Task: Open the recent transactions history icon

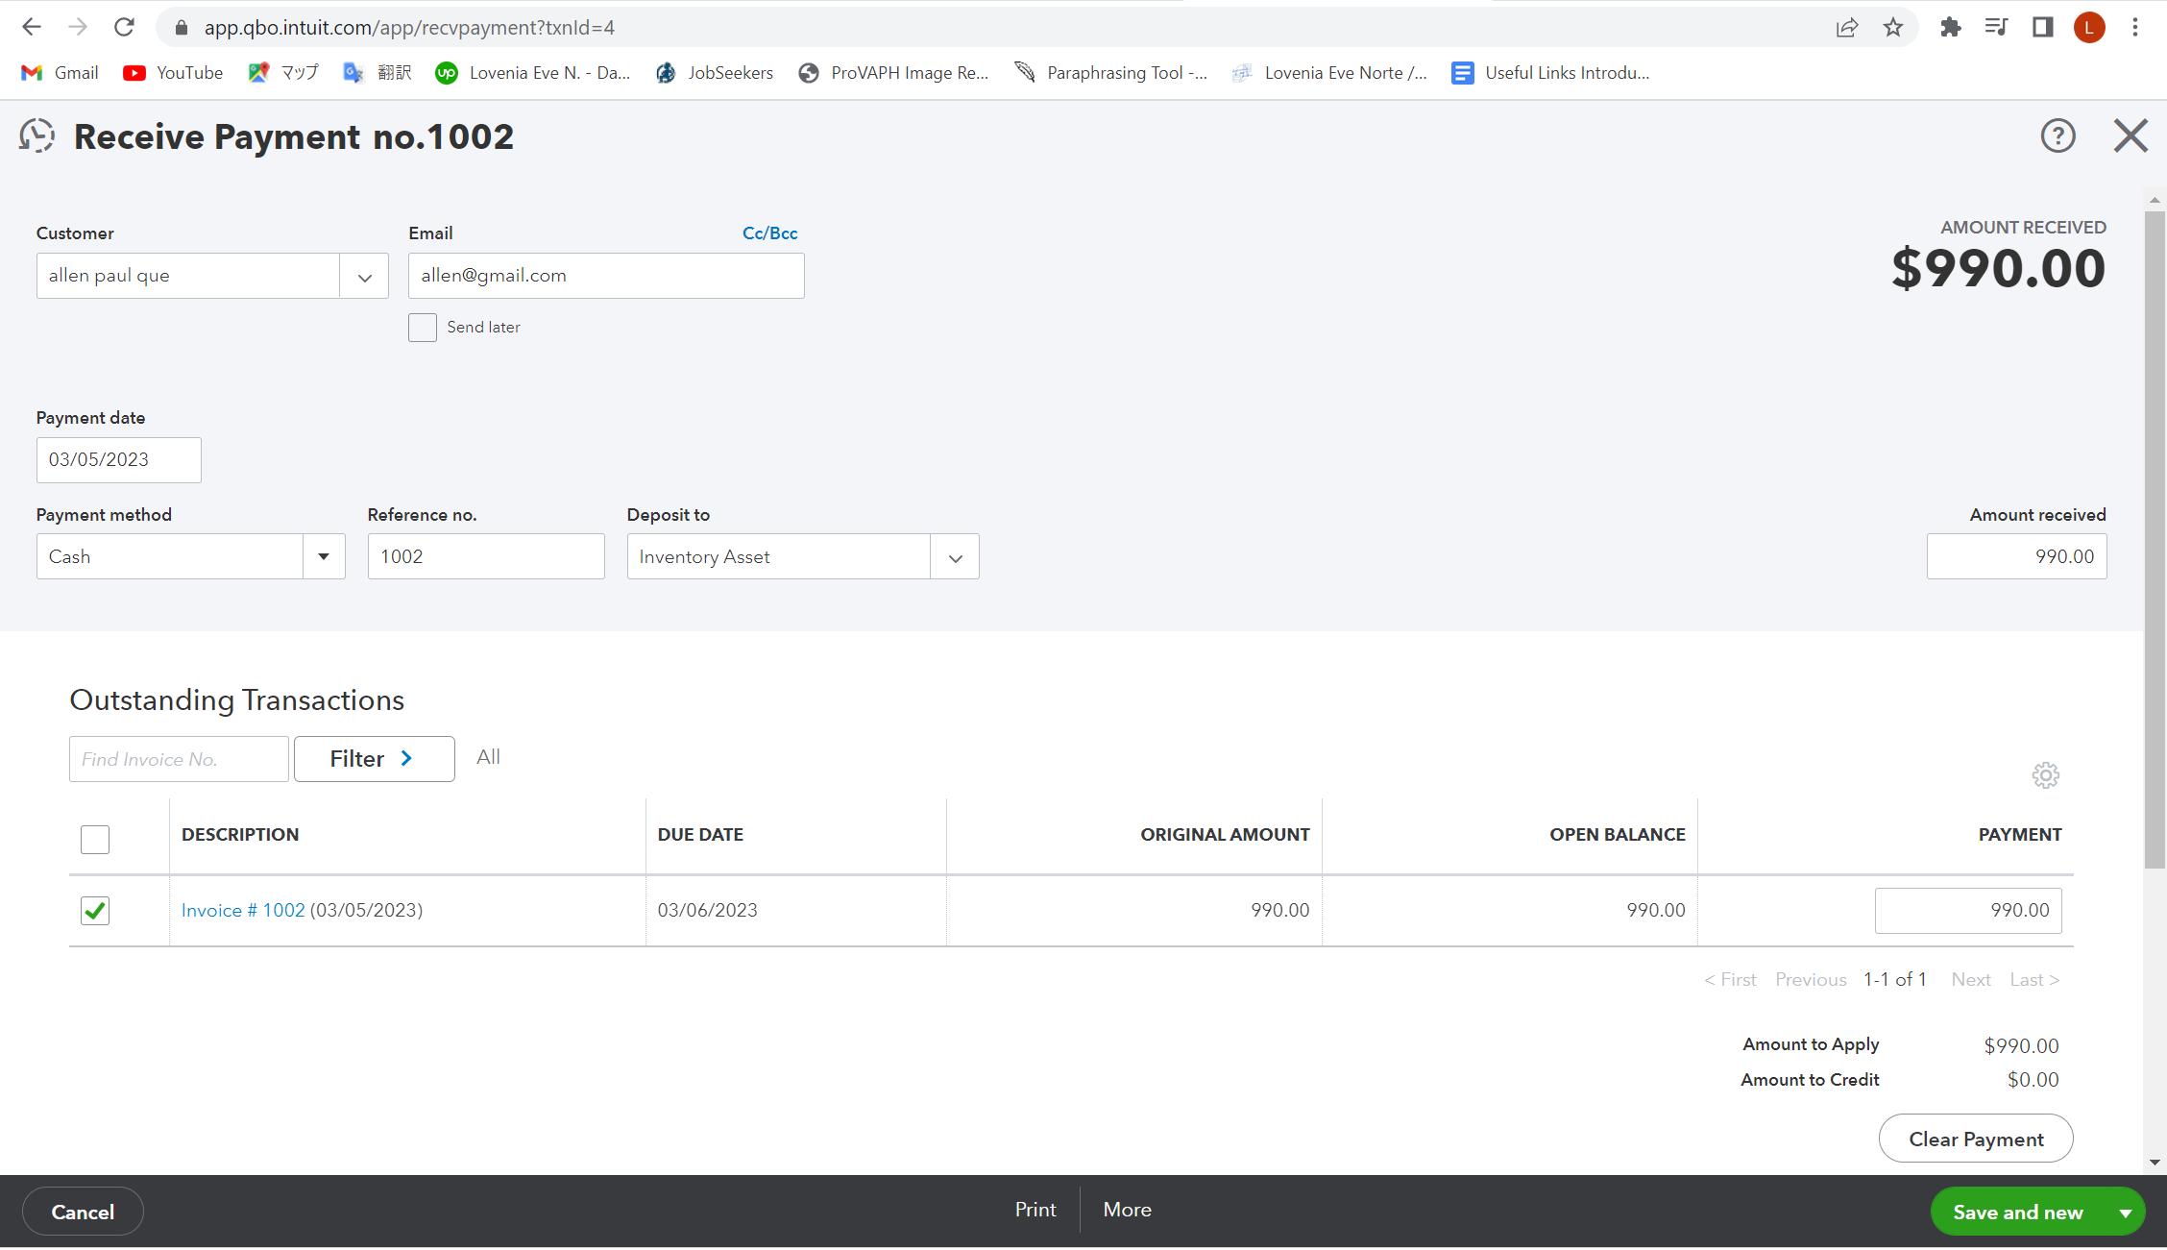Action: click(37, 136)
